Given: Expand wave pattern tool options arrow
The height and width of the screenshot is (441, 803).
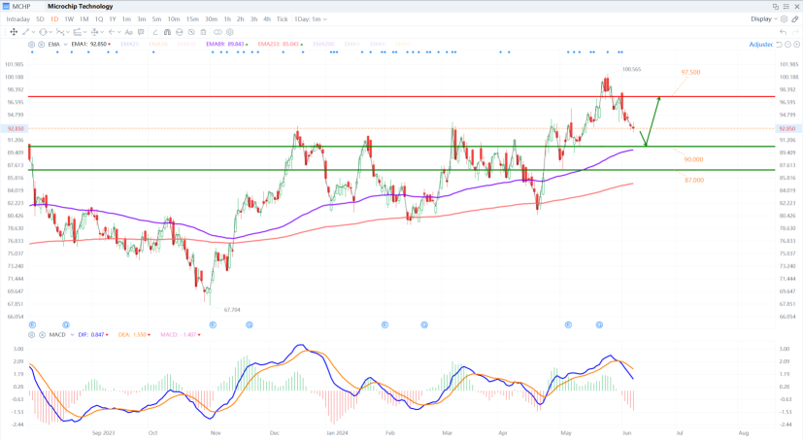Looking at the screenshot, I should coord(68,32).
